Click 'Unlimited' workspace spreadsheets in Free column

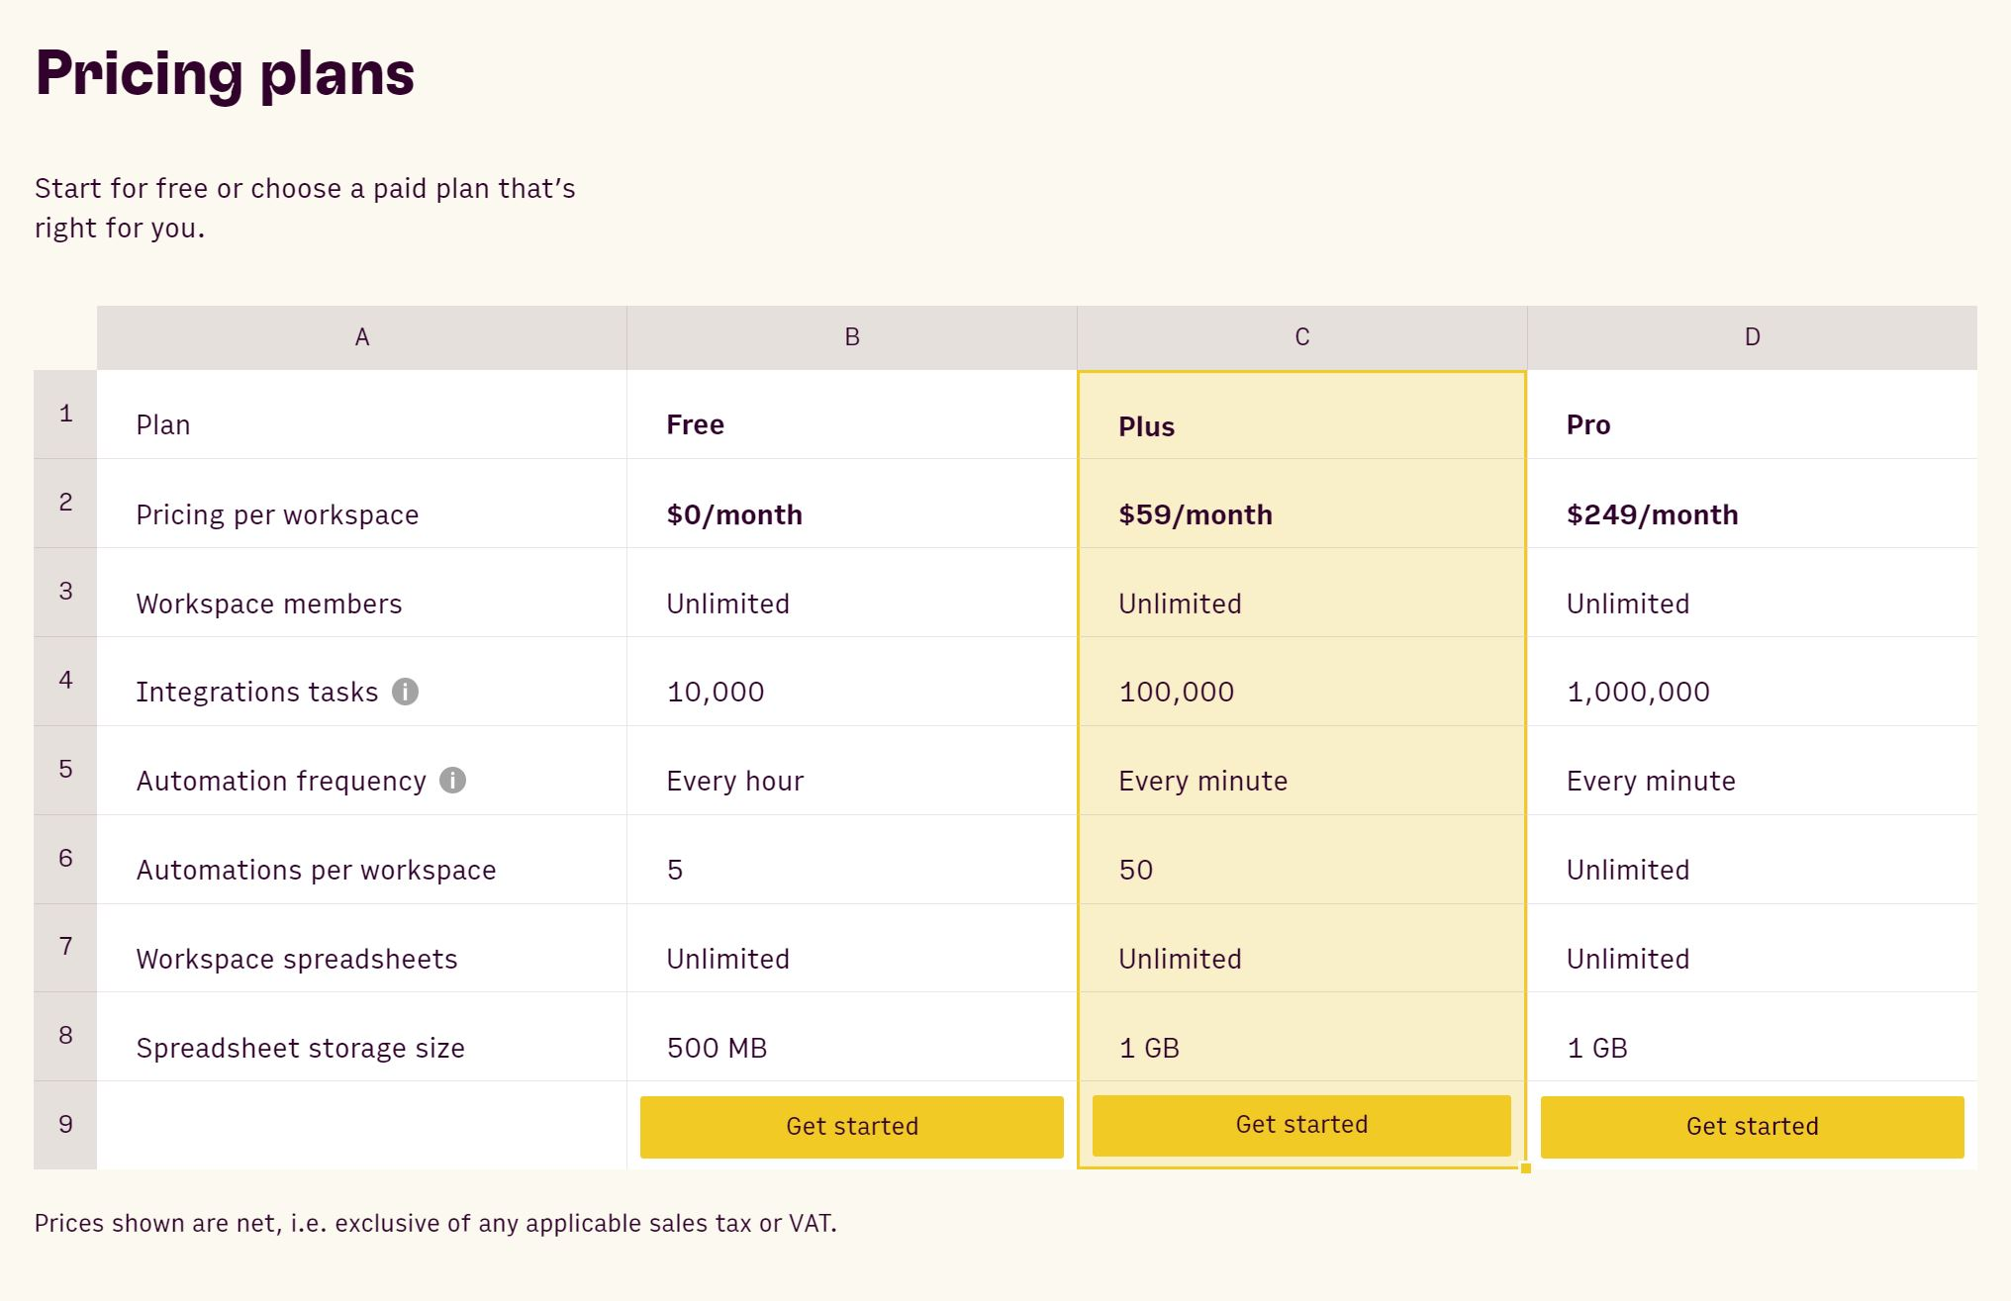728,960
